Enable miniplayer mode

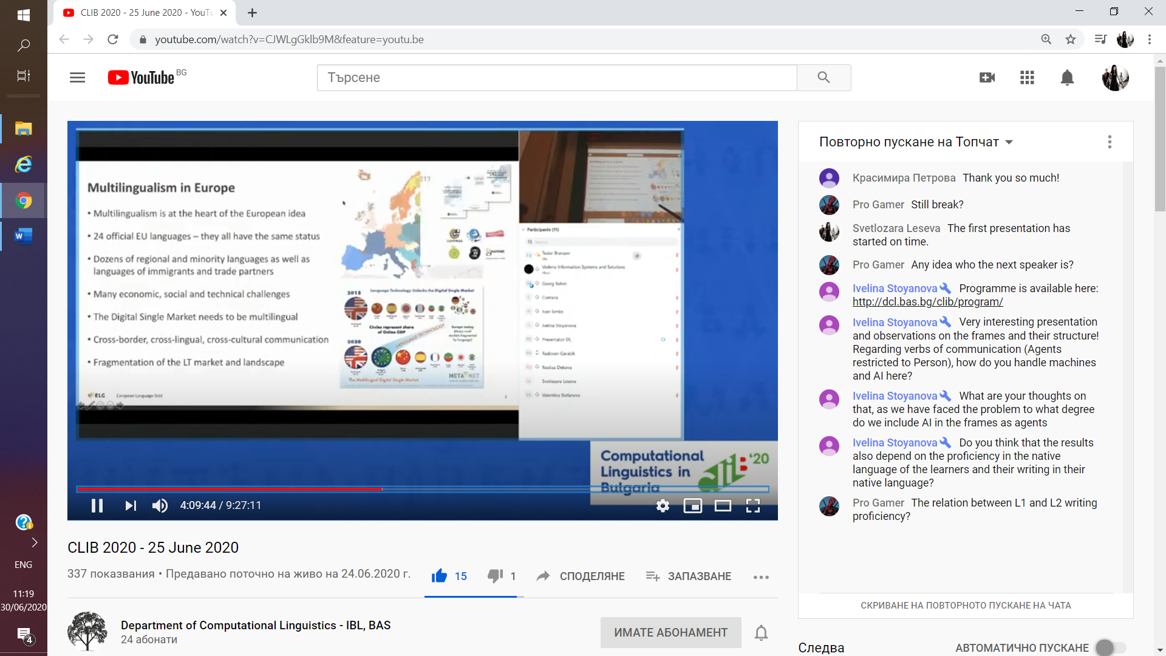point(692,506)
